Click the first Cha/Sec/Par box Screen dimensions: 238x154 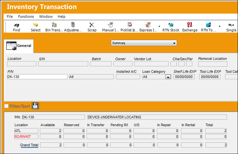174,64
